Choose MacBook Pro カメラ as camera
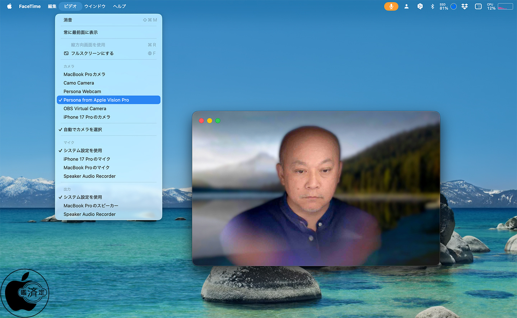 coord(84,75)
